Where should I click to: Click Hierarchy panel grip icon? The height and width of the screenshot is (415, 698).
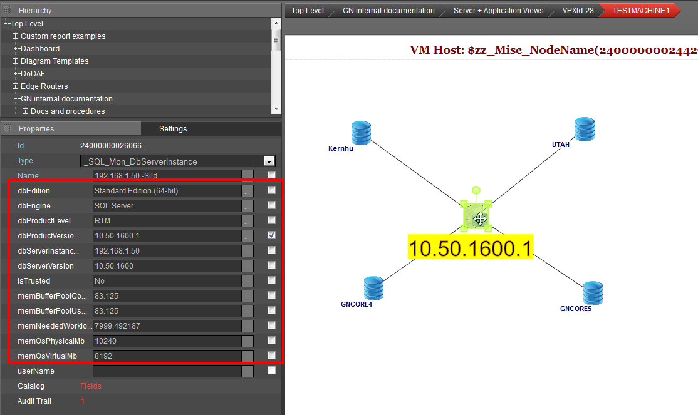(x=8, y=11)
